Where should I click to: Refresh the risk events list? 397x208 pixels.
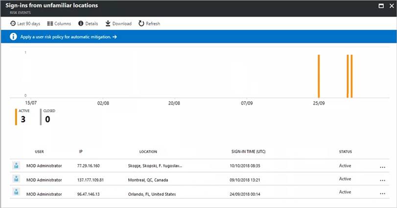pyautogui.click(x=149, y=23)
